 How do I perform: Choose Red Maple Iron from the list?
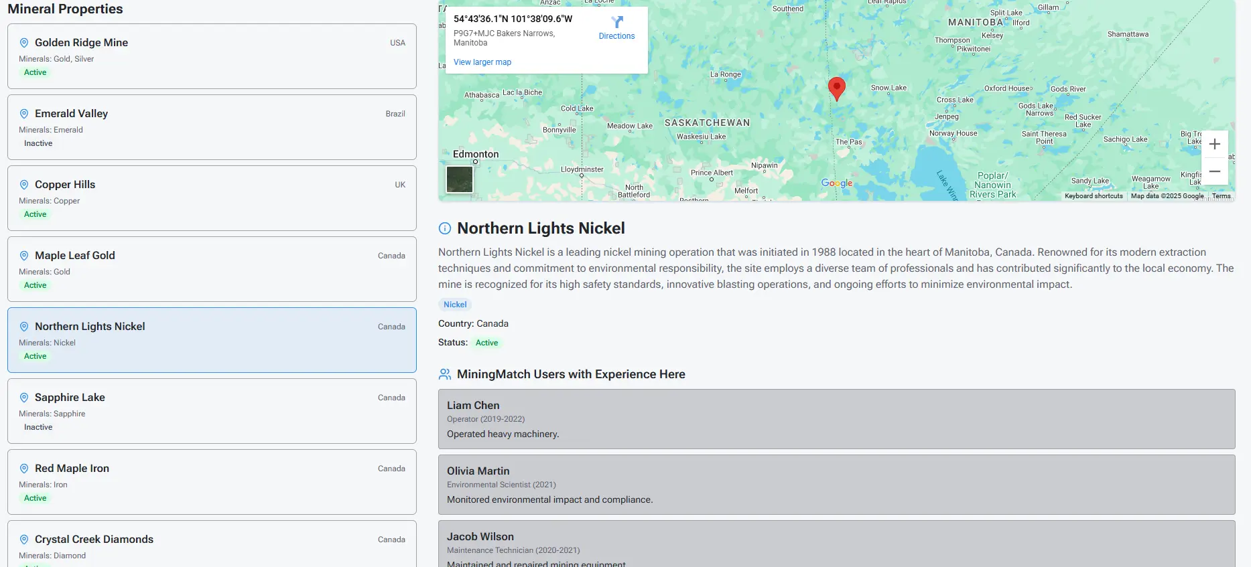212,482
